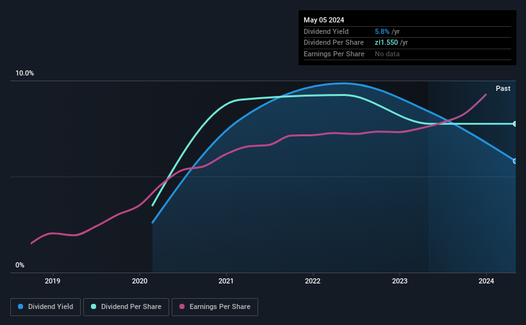Select the Dividend Yield line end marker

pyautogui.click(x=515, y=161)
